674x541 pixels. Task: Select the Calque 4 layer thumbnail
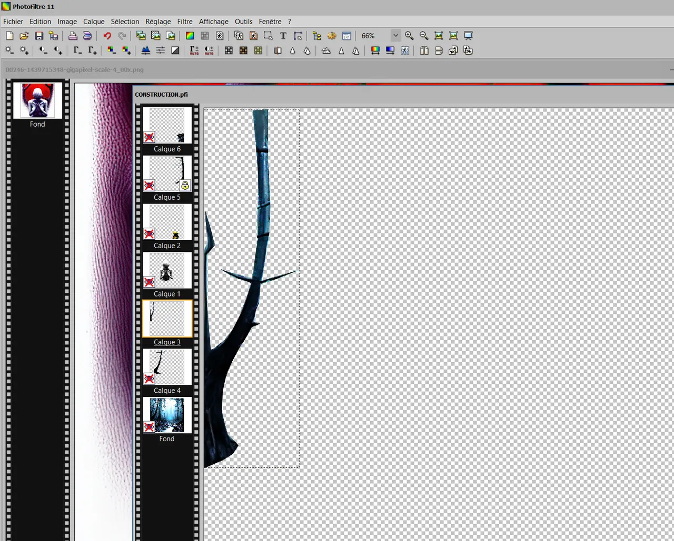(x=167, y=367)
